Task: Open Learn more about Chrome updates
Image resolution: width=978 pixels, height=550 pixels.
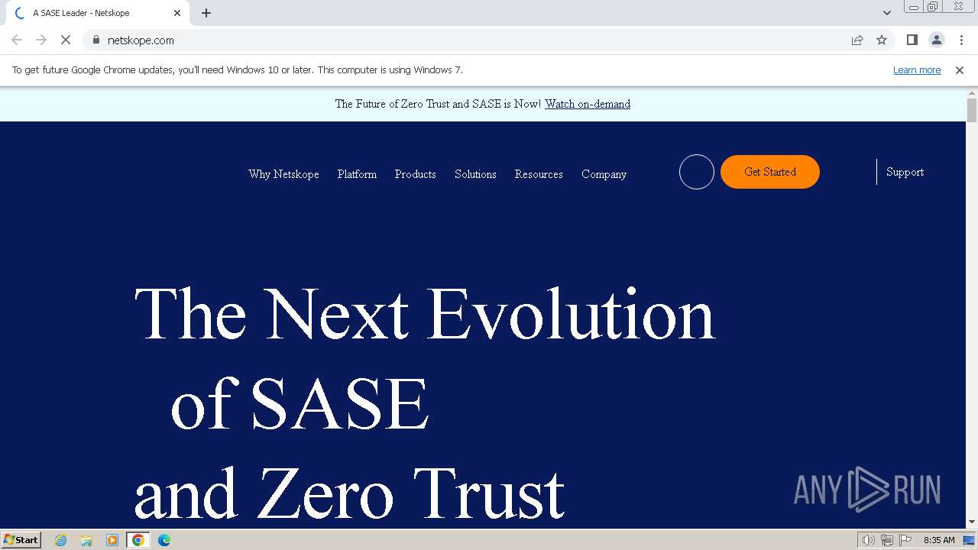Action: pyautogui.click(x=917, y=70)
